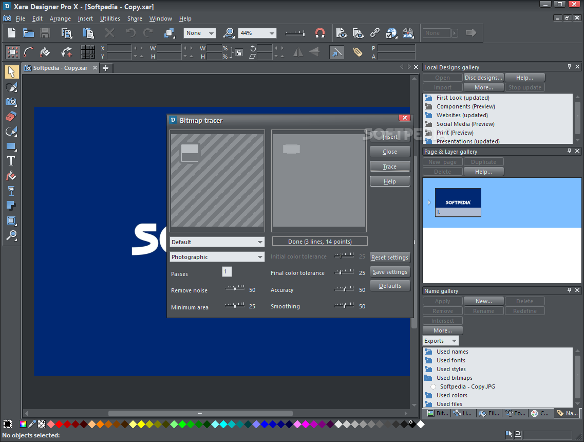
Task: Adjust the Accuracy slider
Action: 344,288
